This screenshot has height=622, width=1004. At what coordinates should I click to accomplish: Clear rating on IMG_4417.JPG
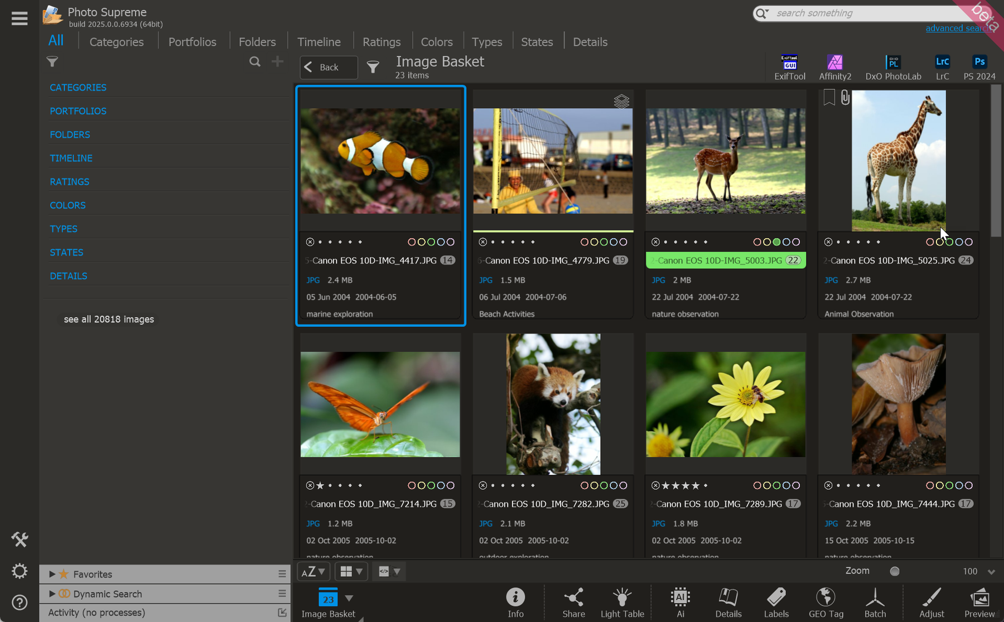[310, 242]
